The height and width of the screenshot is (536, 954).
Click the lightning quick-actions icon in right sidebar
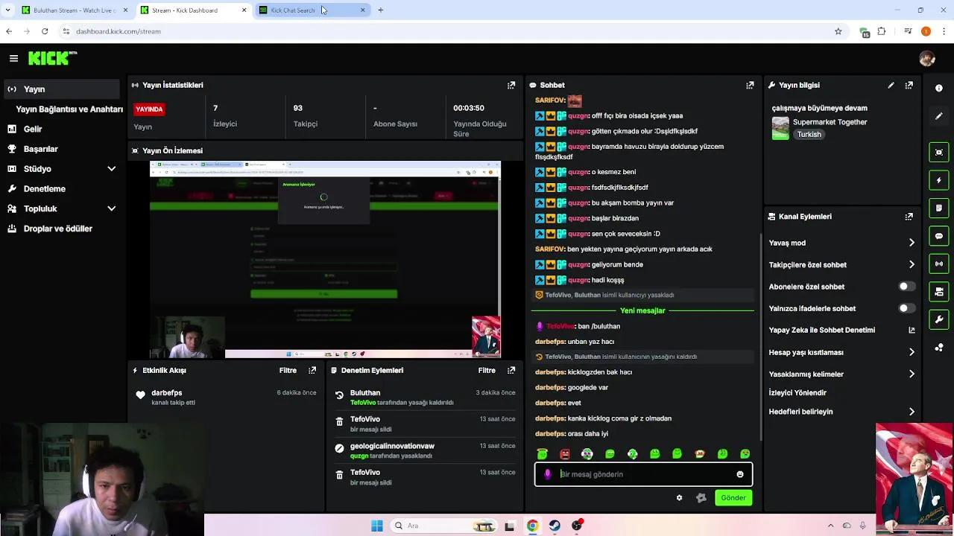click(938, 180)
